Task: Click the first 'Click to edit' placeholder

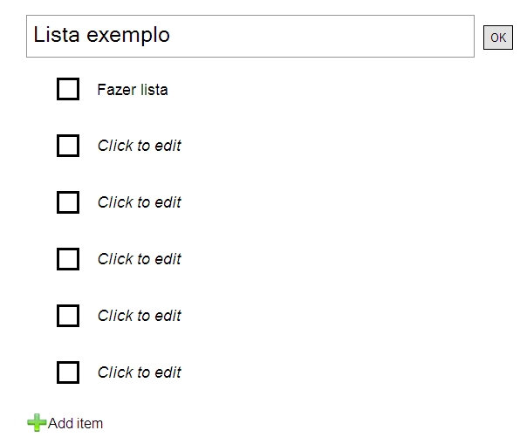Action: click(x=140, y=146)
